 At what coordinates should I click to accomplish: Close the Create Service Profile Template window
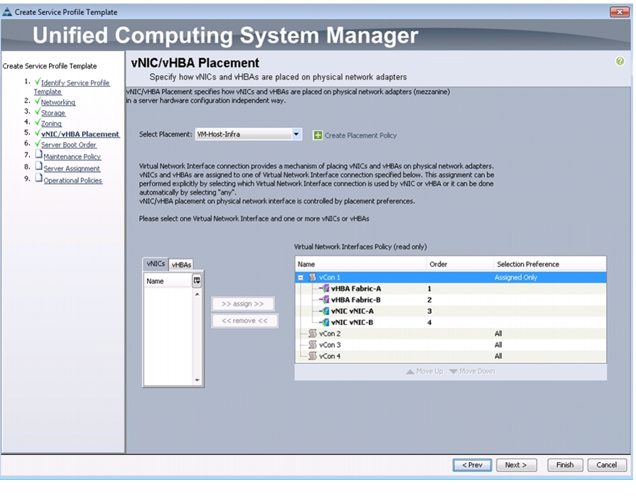pos(620,12)
